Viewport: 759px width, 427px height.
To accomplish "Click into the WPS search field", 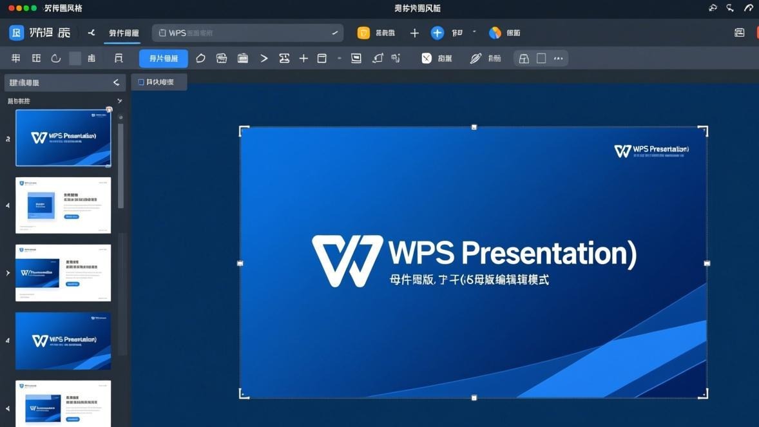I will pos(247,33).
